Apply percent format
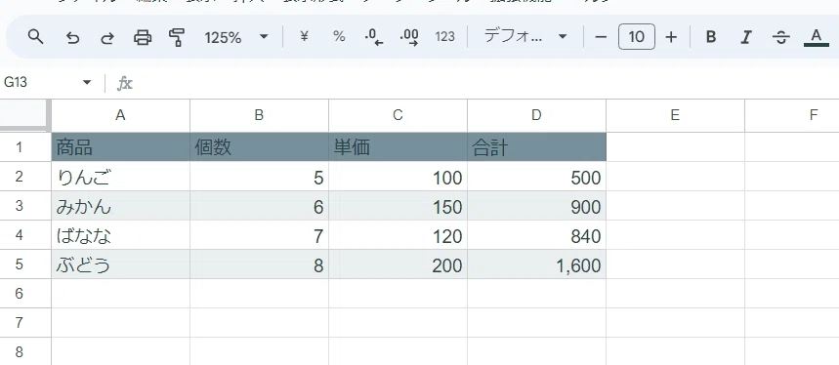The image size is (839, 365). [x=339, y=36]
